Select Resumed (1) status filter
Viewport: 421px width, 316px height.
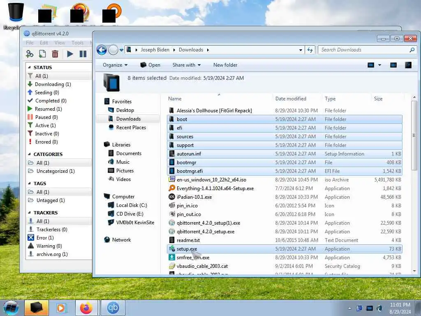49,109
